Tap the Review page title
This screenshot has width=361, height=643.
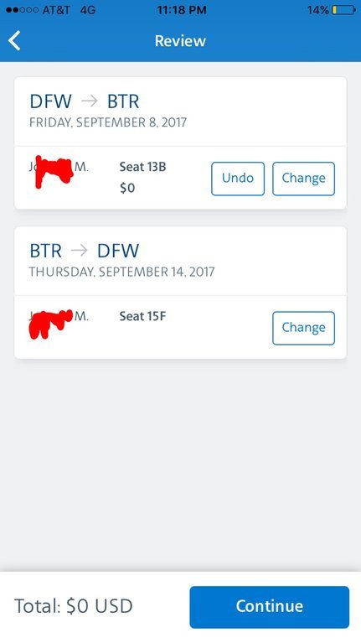180,40
